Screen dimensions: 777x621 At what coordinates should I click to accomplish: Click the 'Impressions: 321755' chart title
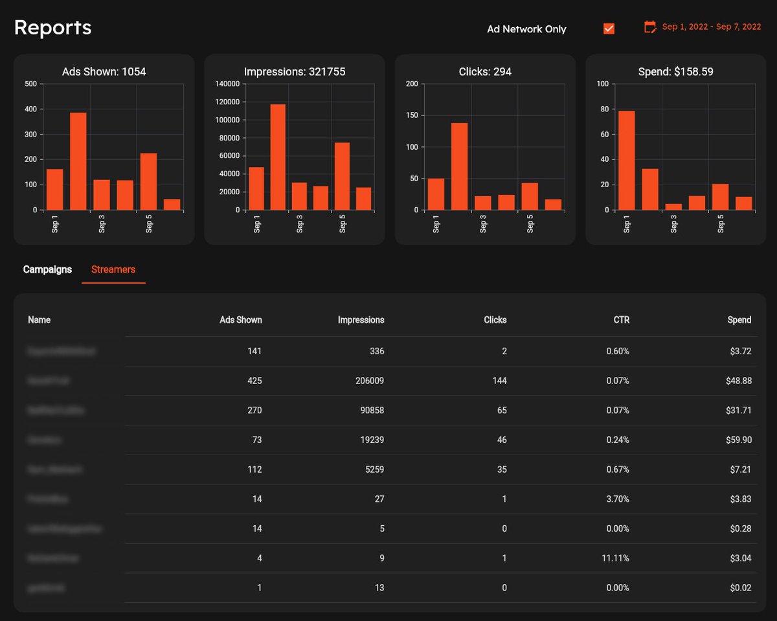(295, 72)
